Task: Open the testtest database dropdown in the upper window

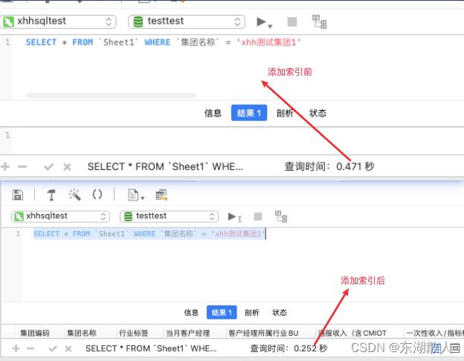Action: [187, 22]
